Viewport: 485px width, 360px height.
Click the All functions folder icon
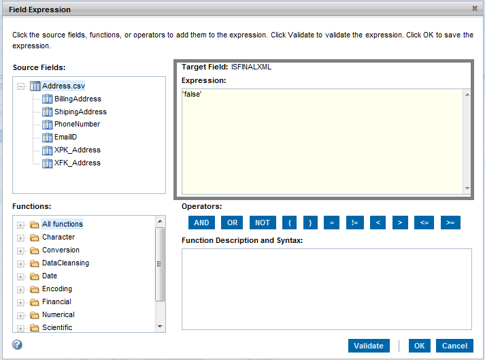click(34, 225)
